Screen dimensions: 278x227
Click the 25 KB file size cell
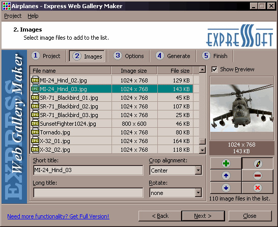pos(175,115)
